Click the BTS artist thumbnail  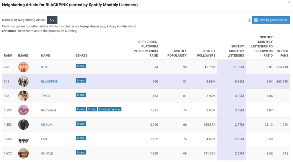tap(23, 67)
